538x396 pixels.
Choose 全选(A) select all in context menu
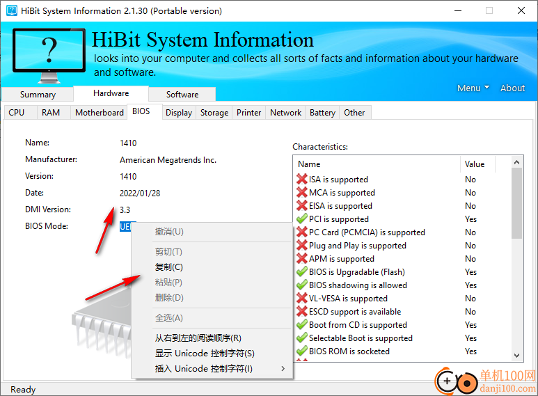tap(212, 318)
